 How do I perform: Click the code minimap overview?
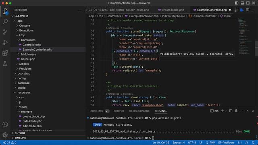click(x=246, y=36)
